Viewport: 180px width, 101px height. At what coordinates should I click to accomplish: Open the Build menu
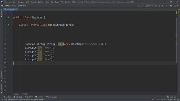pyautogui.click(x=48, y=2)
